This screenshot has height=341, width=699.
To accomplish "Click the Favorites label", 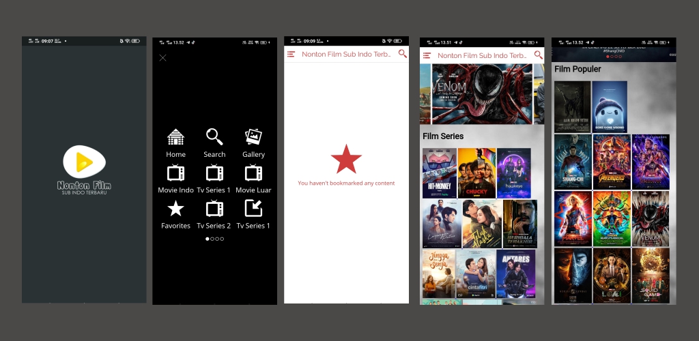I will point(175,226).
